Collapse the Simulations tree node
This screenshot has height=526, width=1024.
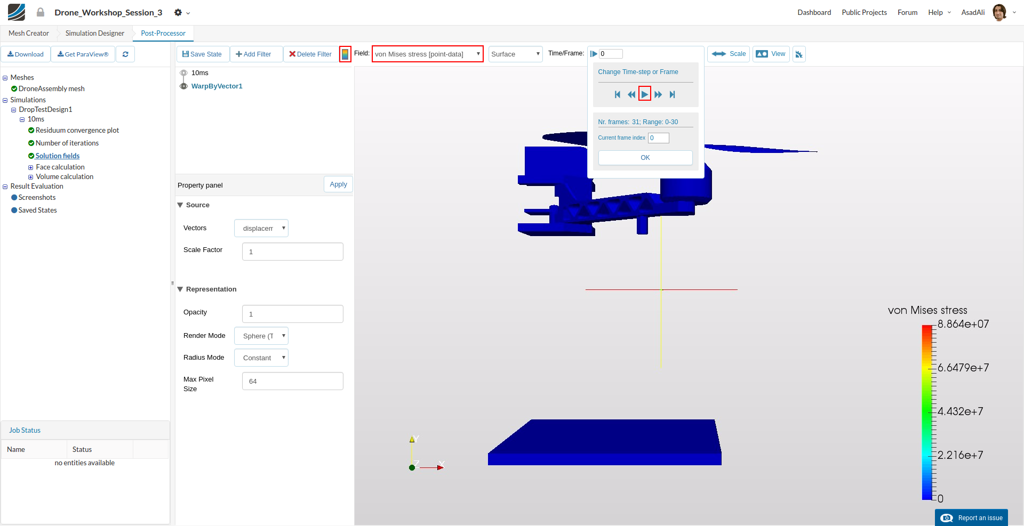[x=5, y=100]
